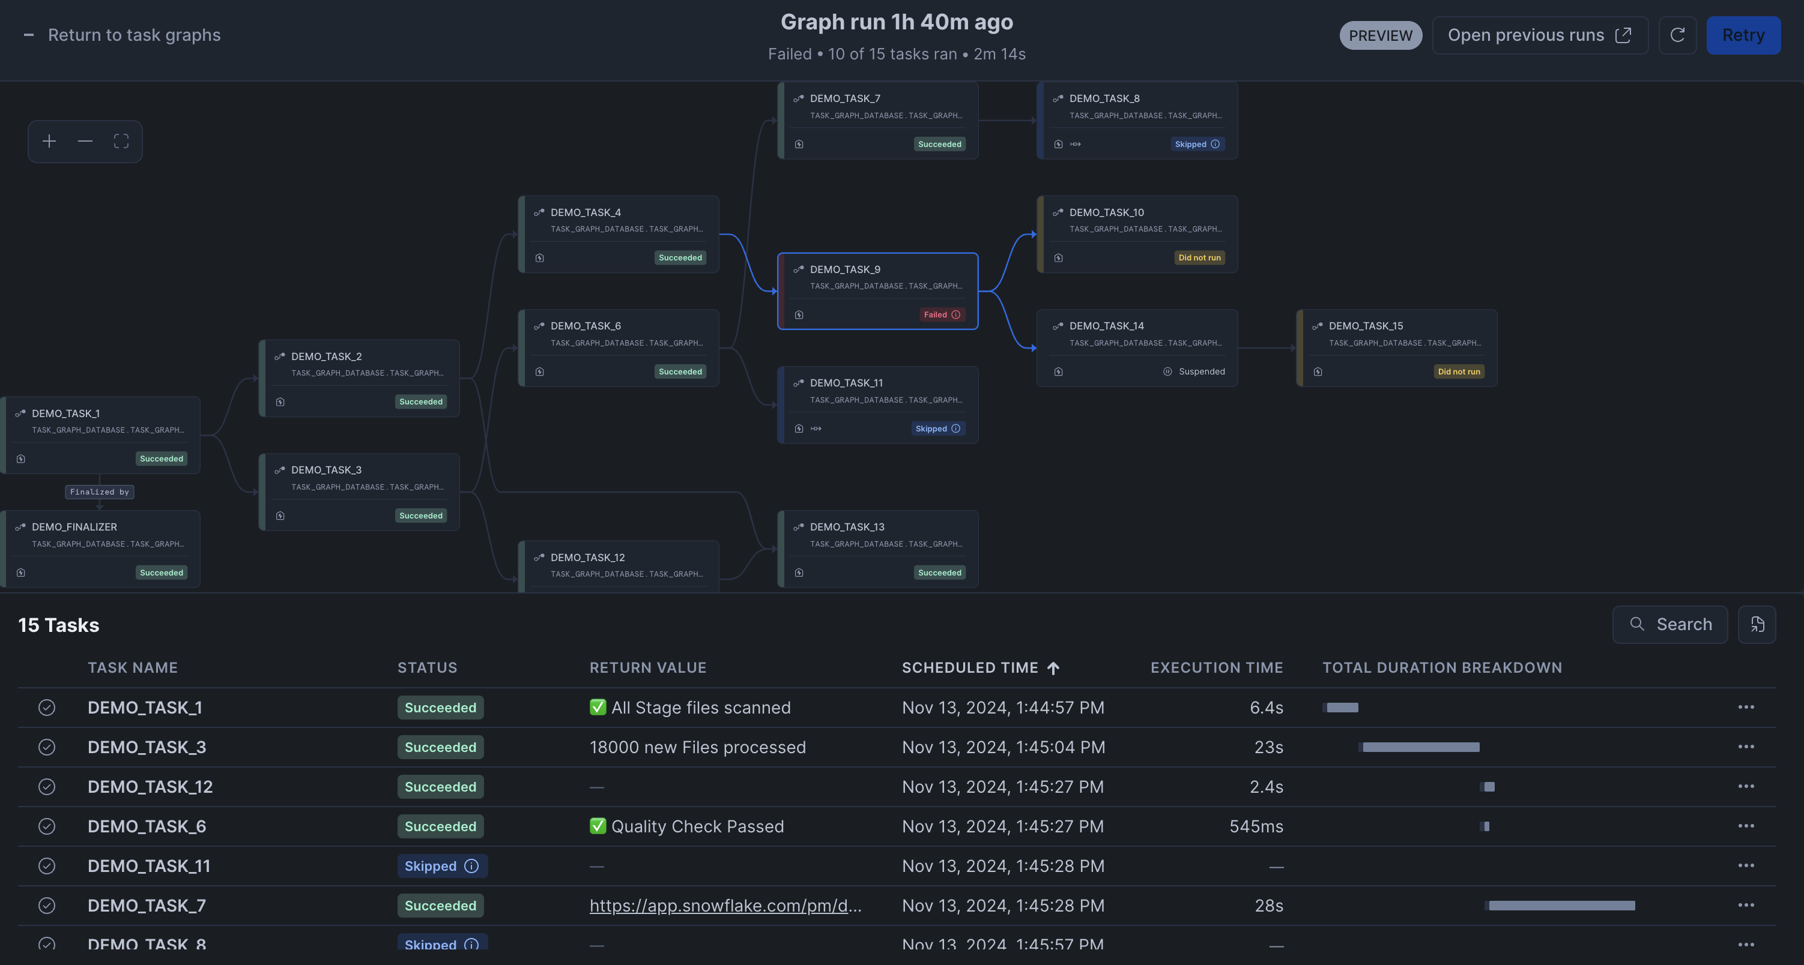This screenshot has height=965, width=1804.
Task: Click the lock icon in DEMO_TASK_15 node
Action: (x=1318, y=371)
